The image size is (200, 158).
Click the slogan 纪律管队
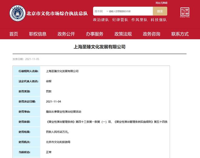click(x=120, y=20)
